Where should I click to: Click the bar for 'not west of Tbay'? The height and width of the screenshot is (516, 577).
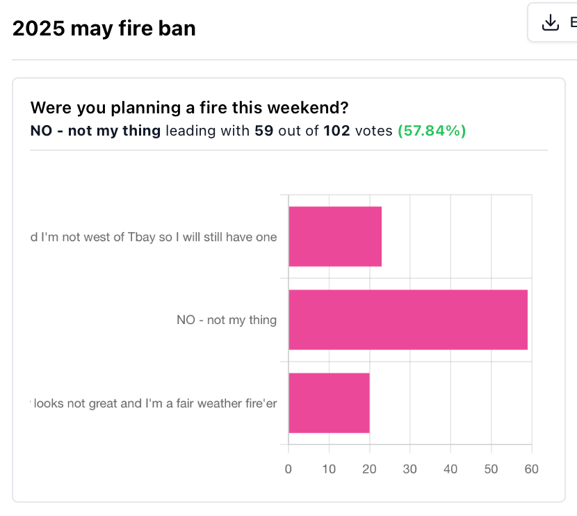335,236
